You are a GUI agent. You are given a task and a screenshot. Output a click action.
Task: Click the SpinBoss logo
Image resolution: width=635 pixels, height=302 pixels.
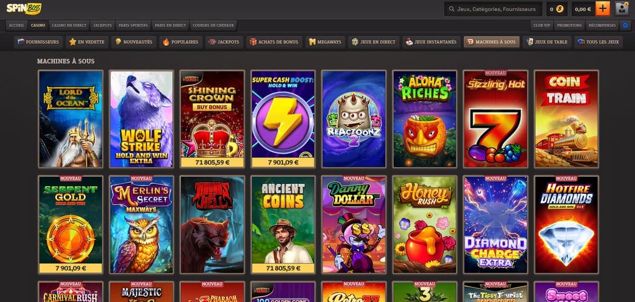point(24,8)
